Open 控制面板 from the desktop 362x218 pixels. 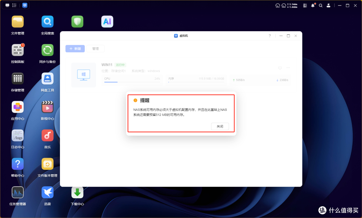click(18, 50)
